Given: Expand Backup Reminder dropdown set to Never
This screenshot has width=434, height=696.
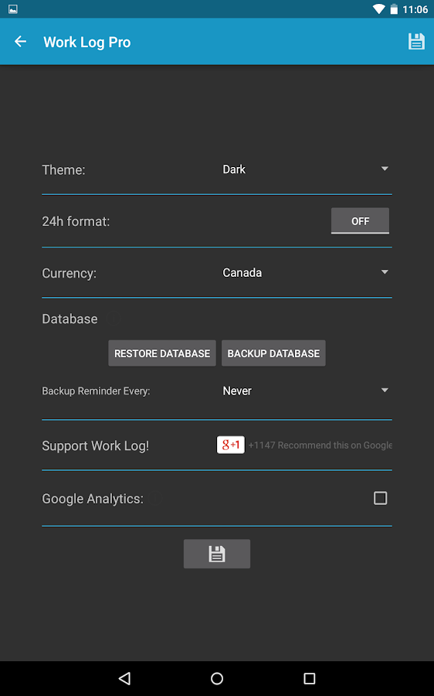Looking at the screenshot, I should coord(306,391).
